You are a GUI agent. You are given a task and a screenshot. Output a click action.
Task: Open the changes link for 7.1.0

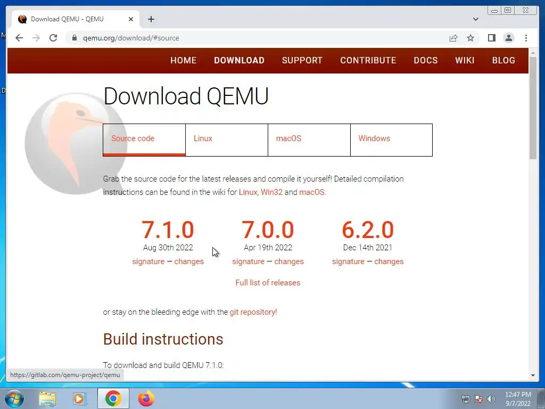click(x=189, y=261)
